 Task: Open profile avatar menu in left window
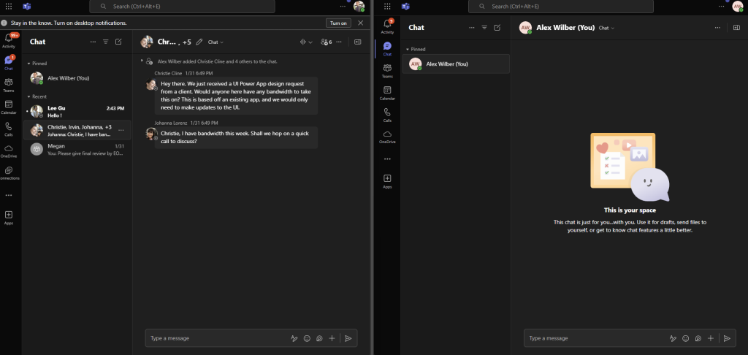pos(359,6)
